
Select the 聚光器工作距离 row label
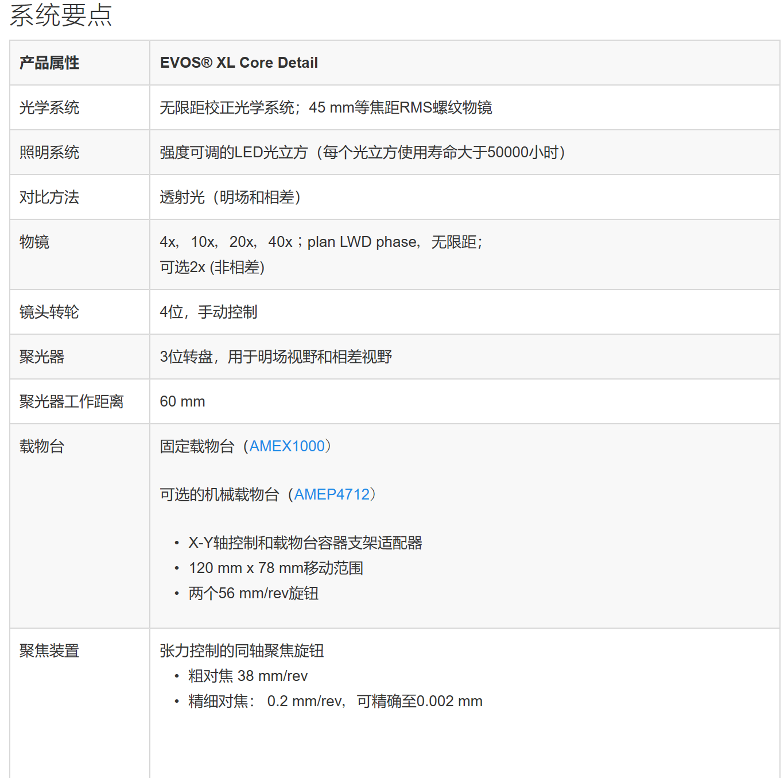[72, 401]
